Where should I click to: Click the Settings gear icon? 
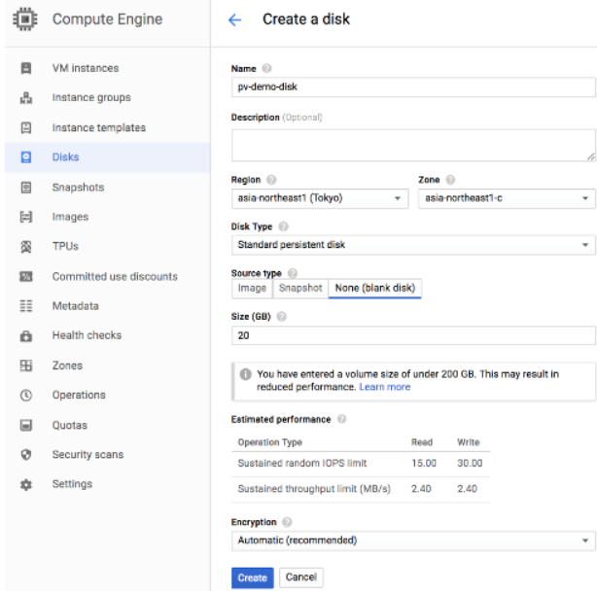click(x=27, y=484)
